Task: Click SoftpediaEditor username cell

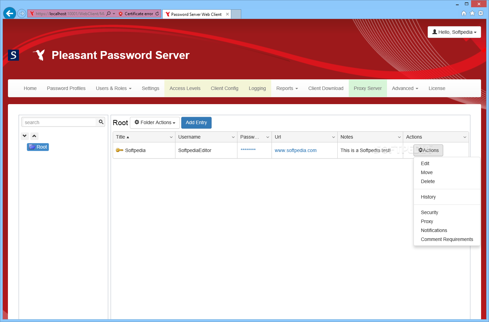Action: (x=195, y=150)
